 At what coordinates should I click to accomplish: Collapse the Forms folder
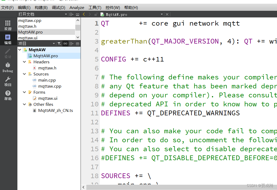coord(24,92)
